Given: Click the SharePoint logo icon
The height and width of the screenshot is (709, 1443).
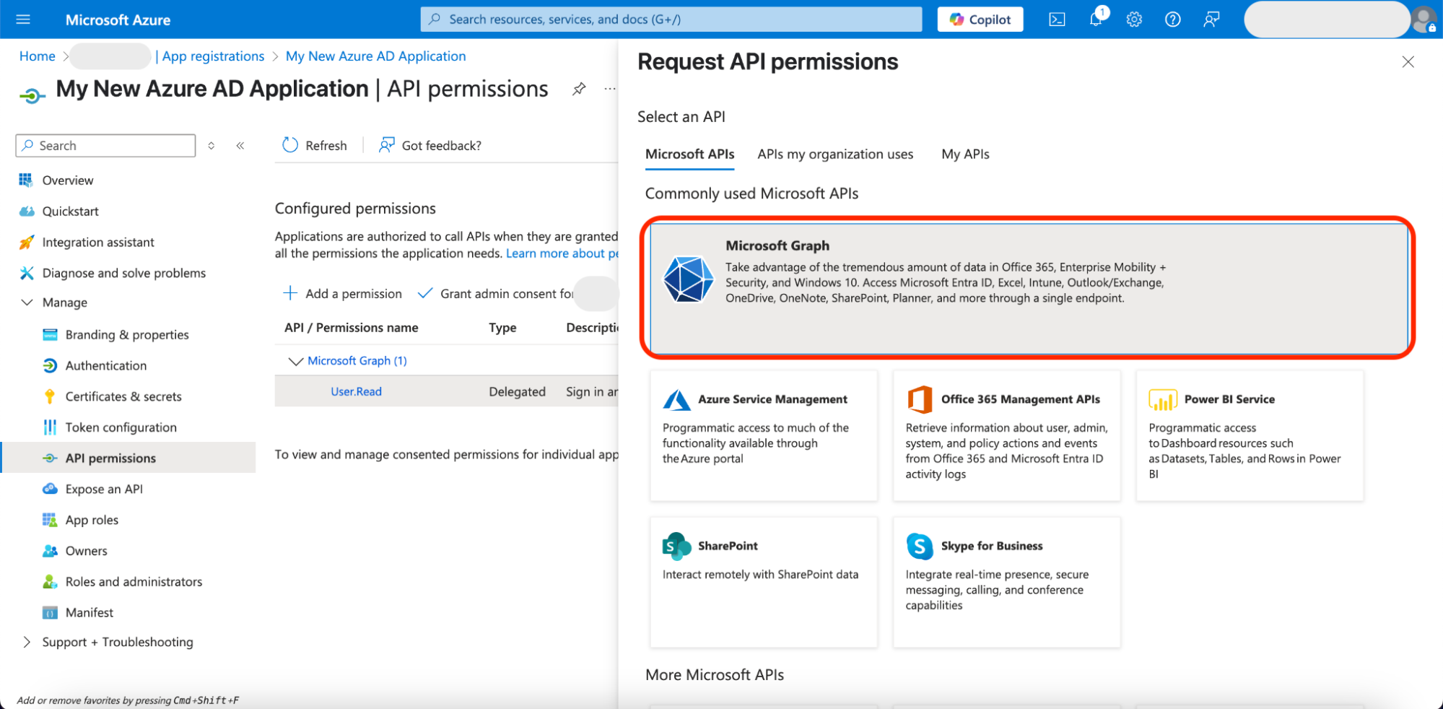Looking at the screenshot, I should 676,546.
